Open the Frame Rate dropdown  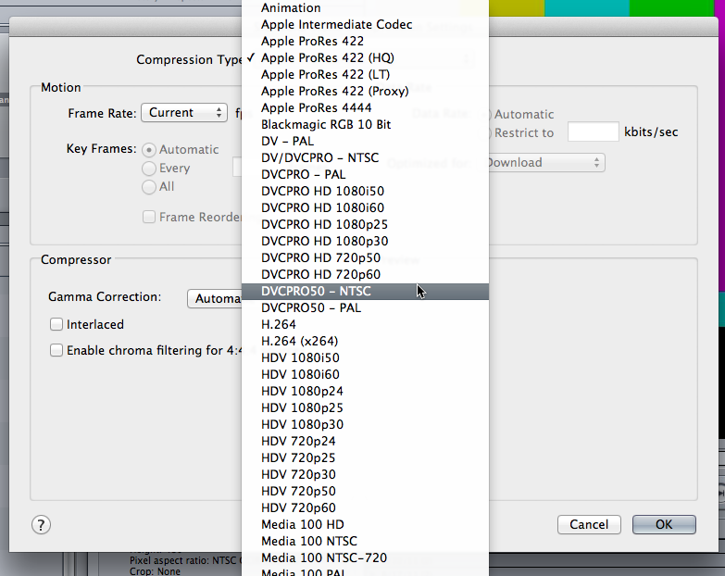[x=184, y=113]
